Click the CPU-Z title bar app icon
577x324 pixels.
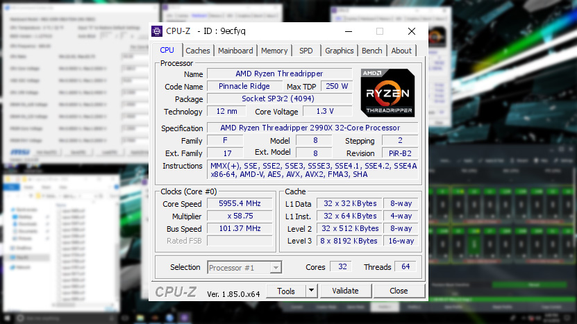[157, 31]
